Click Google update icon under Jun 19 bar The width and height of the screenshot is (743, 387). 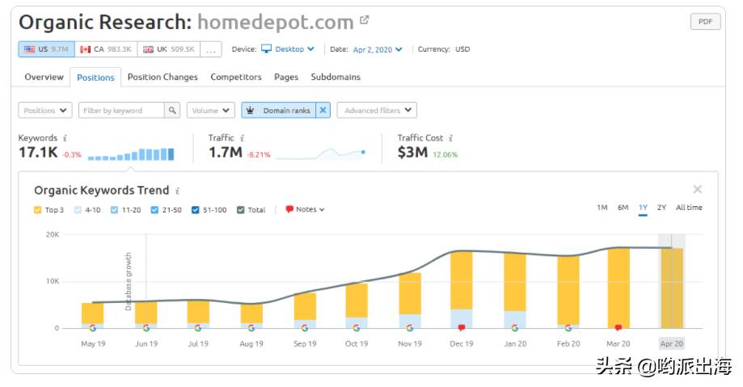[x=146, y=328]
